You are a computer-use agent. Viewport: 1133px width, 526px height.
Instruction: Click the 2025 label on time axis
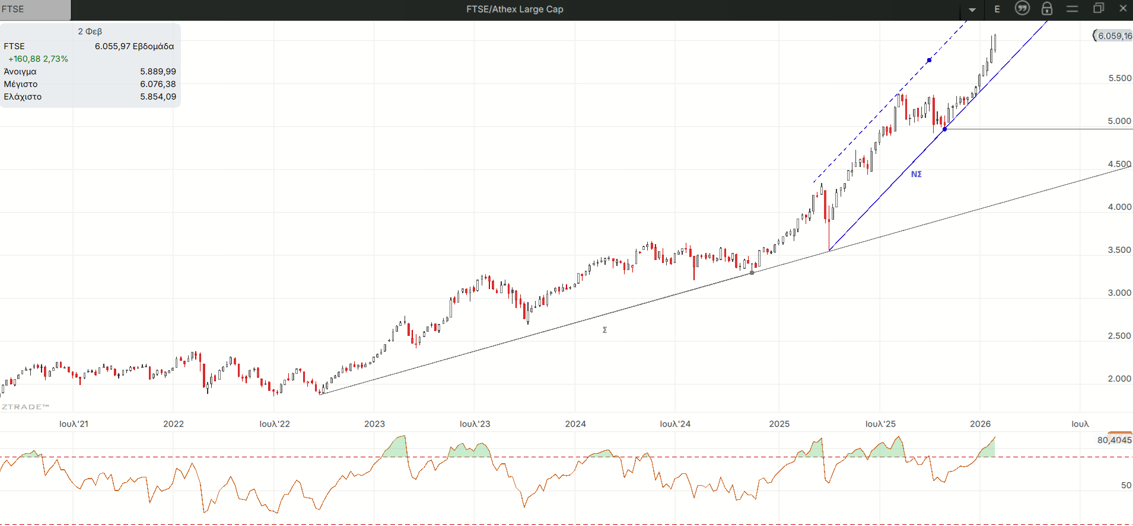click(779, 424)
